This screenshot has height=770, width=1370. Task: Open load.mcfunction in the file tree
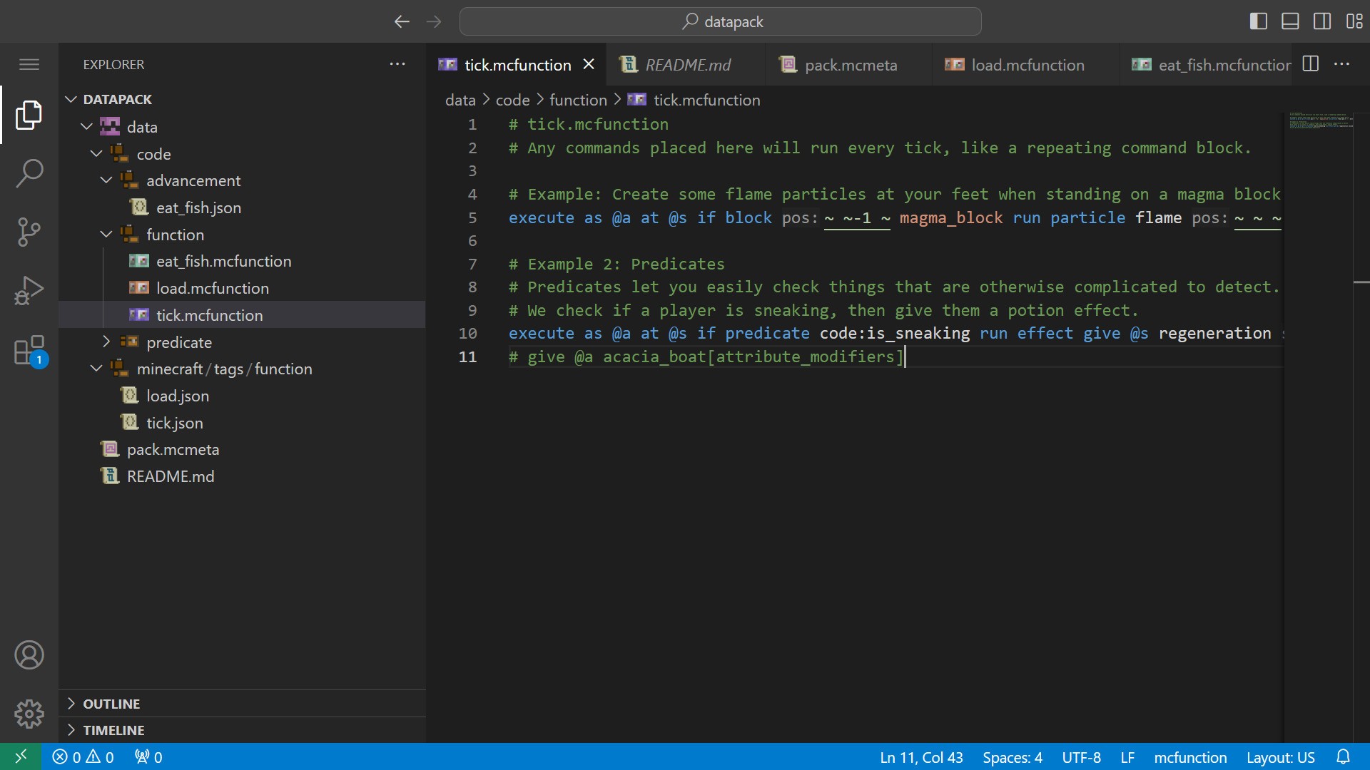click(x=242, y=288)
